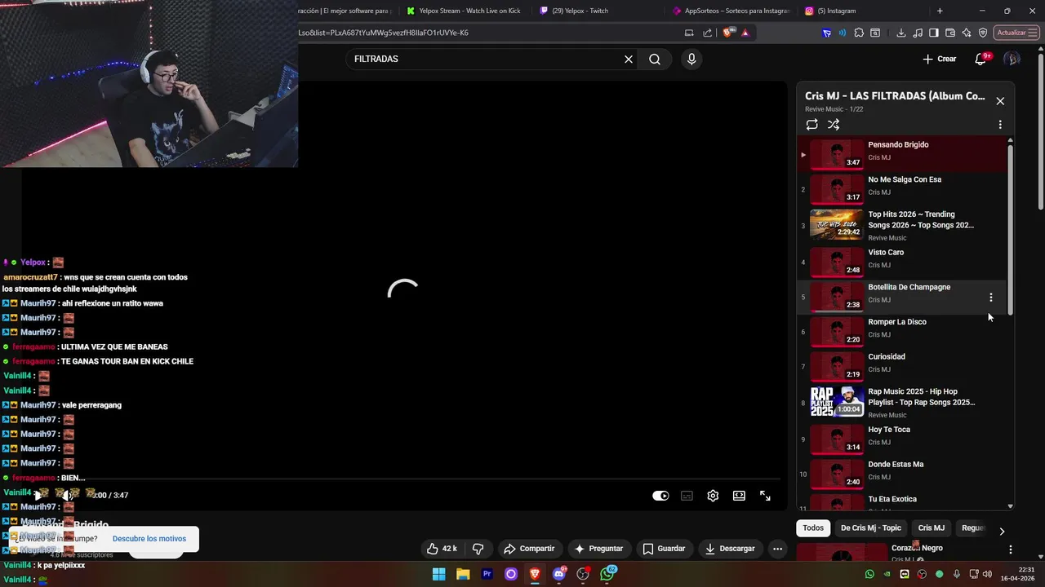The height and width of the screenshot is (587, 1045).
Task: Save the video with Guardar
Action: pos(664,549)
